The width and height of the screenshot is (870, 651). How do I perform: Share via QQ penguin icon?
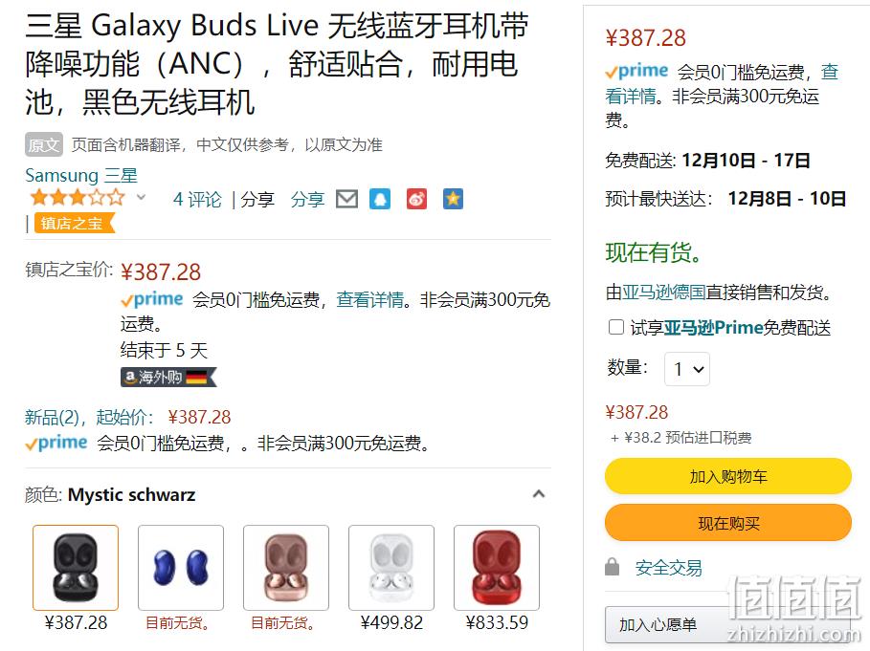click(x=380, y=199)
